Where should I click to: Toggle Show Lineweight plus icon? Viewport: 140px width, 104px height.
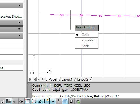pyautogui.click(x=59, y=101)
